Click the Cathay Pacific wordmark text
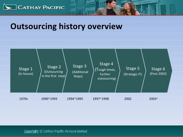183x137 pixels. [41, 8]
